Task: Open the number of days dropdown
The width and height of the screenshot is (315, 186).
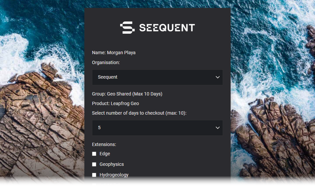Action: pyautogui.click(x=157, y=128)
